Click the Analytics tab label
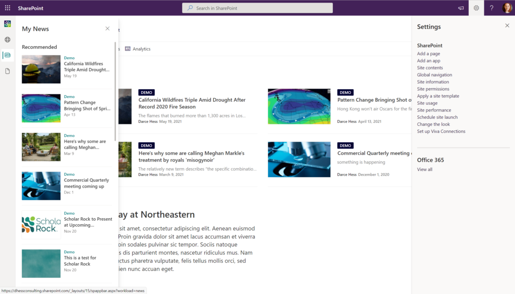This screenshot has height=294, width=515. [x=141, y=49]
